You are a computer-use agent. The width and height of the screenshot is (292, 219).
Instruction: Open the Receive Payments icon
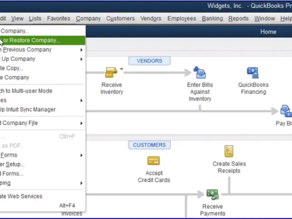point(212,194)
